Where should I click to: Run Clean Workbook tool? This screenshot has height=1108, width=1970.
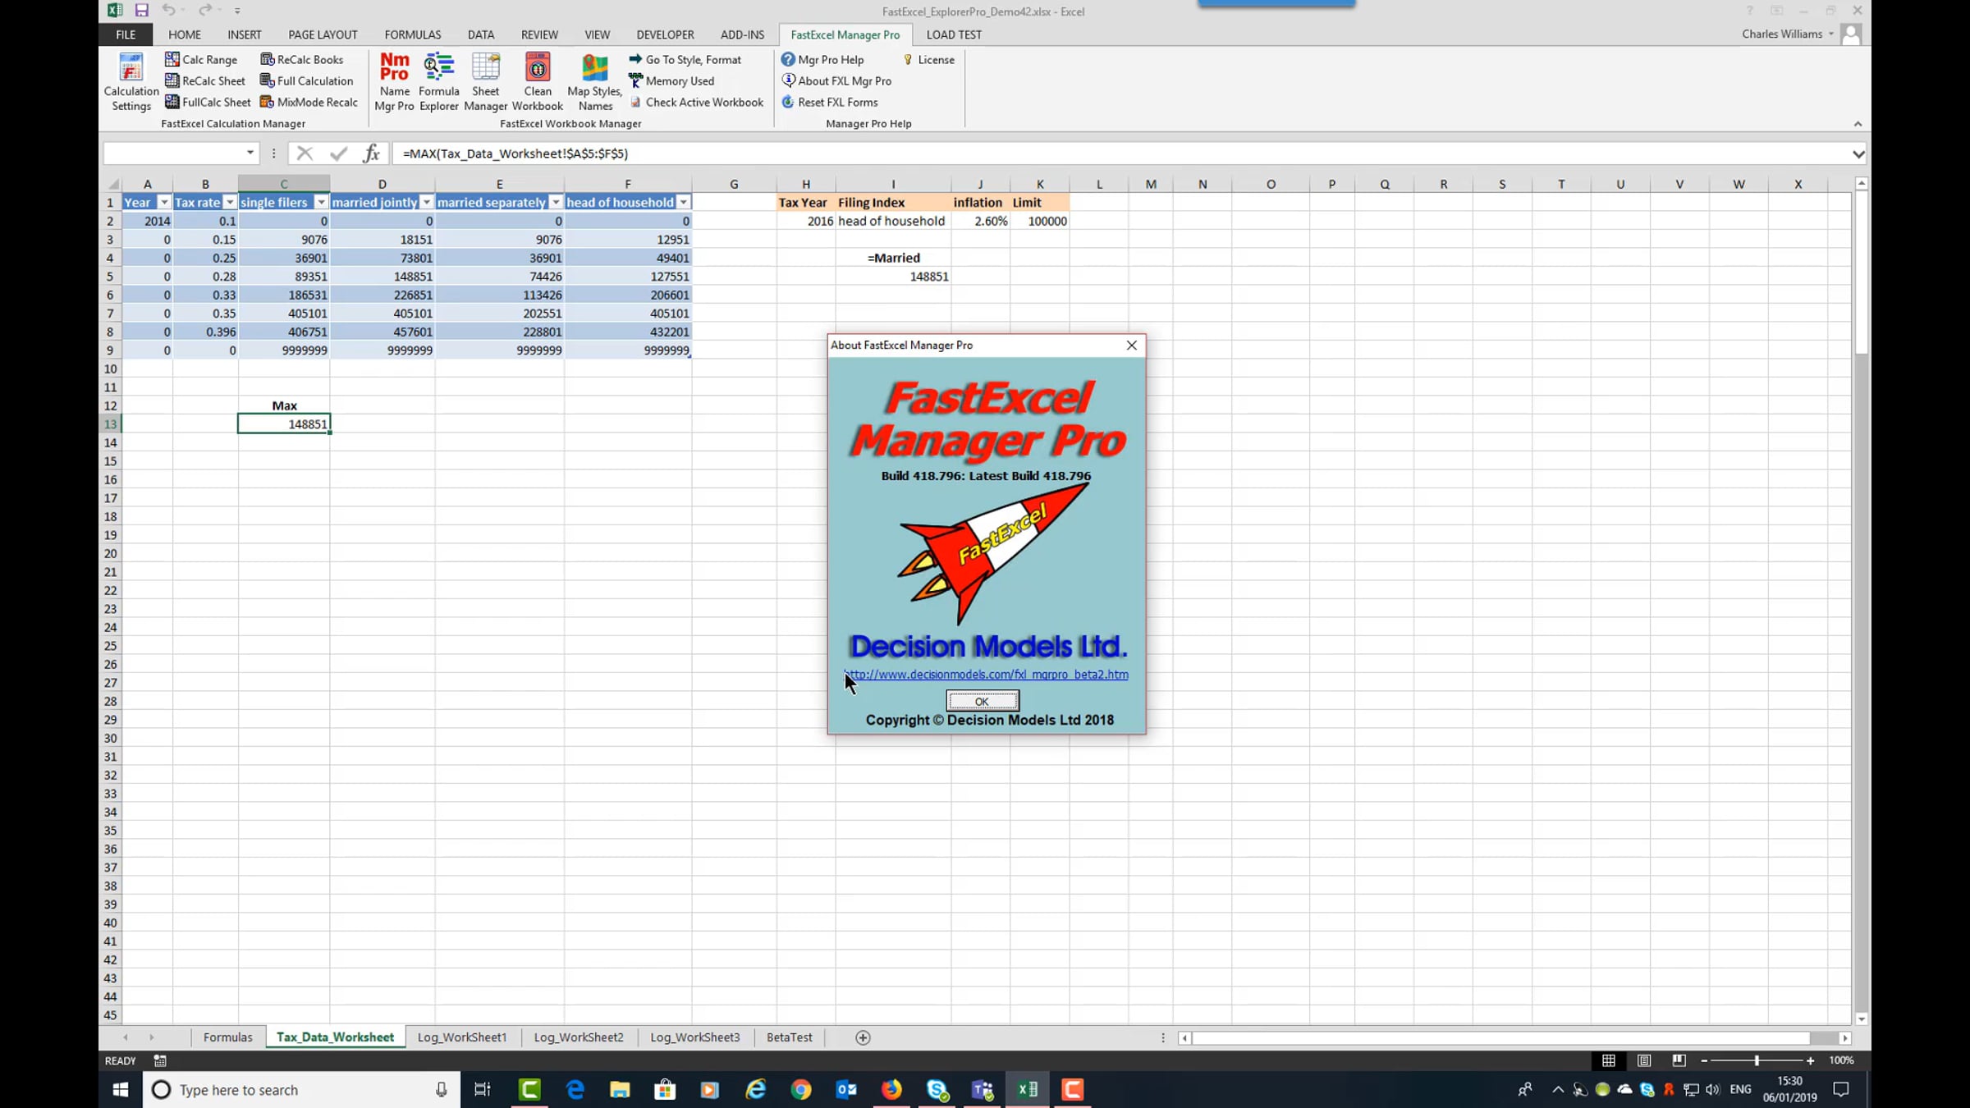(538, 81)
